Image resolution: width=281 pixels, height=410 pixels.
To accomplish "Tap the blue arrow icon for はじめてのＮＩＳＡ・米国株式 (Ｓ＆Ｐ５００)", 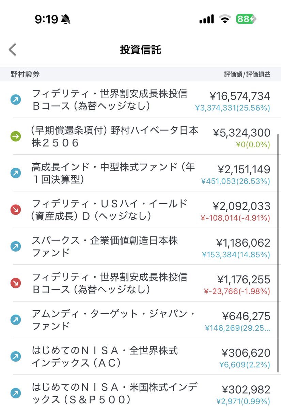I will (x=16, y=393).
